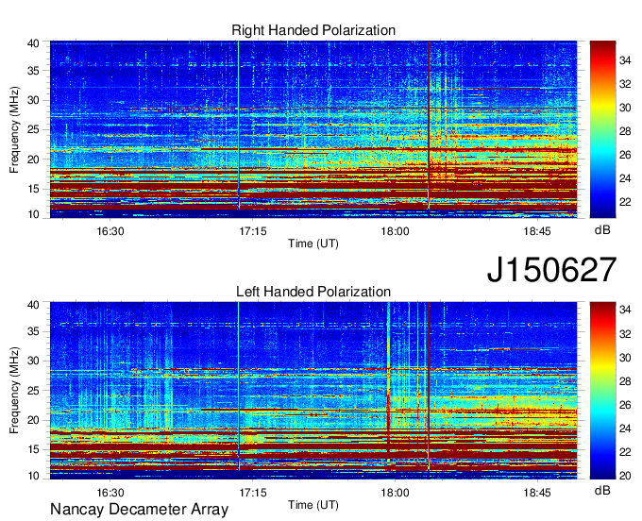
Task: Select the J150627 identifier label
Action: [x=551, y=269]
